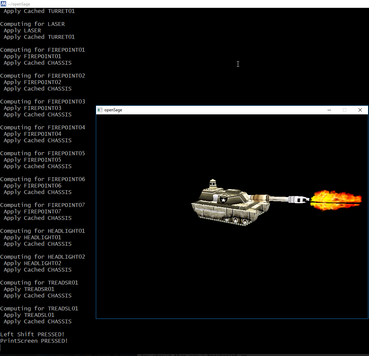Click the ~/openSage terminal title text

click(x=19, y=4)
